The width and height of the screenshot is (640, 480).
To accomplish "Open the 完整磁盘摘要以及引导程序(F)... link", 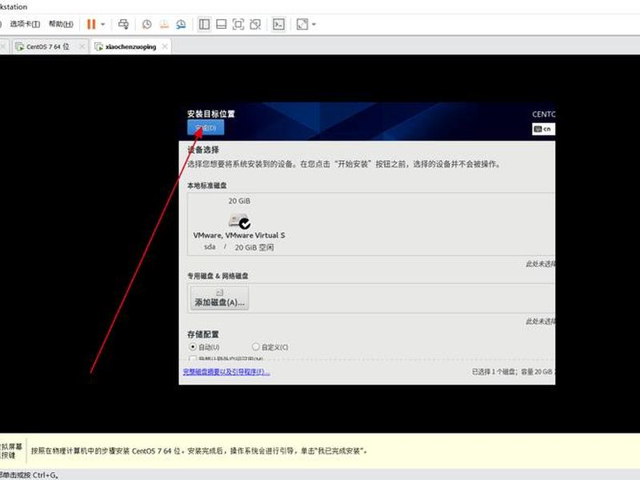I will coord(226,372).
